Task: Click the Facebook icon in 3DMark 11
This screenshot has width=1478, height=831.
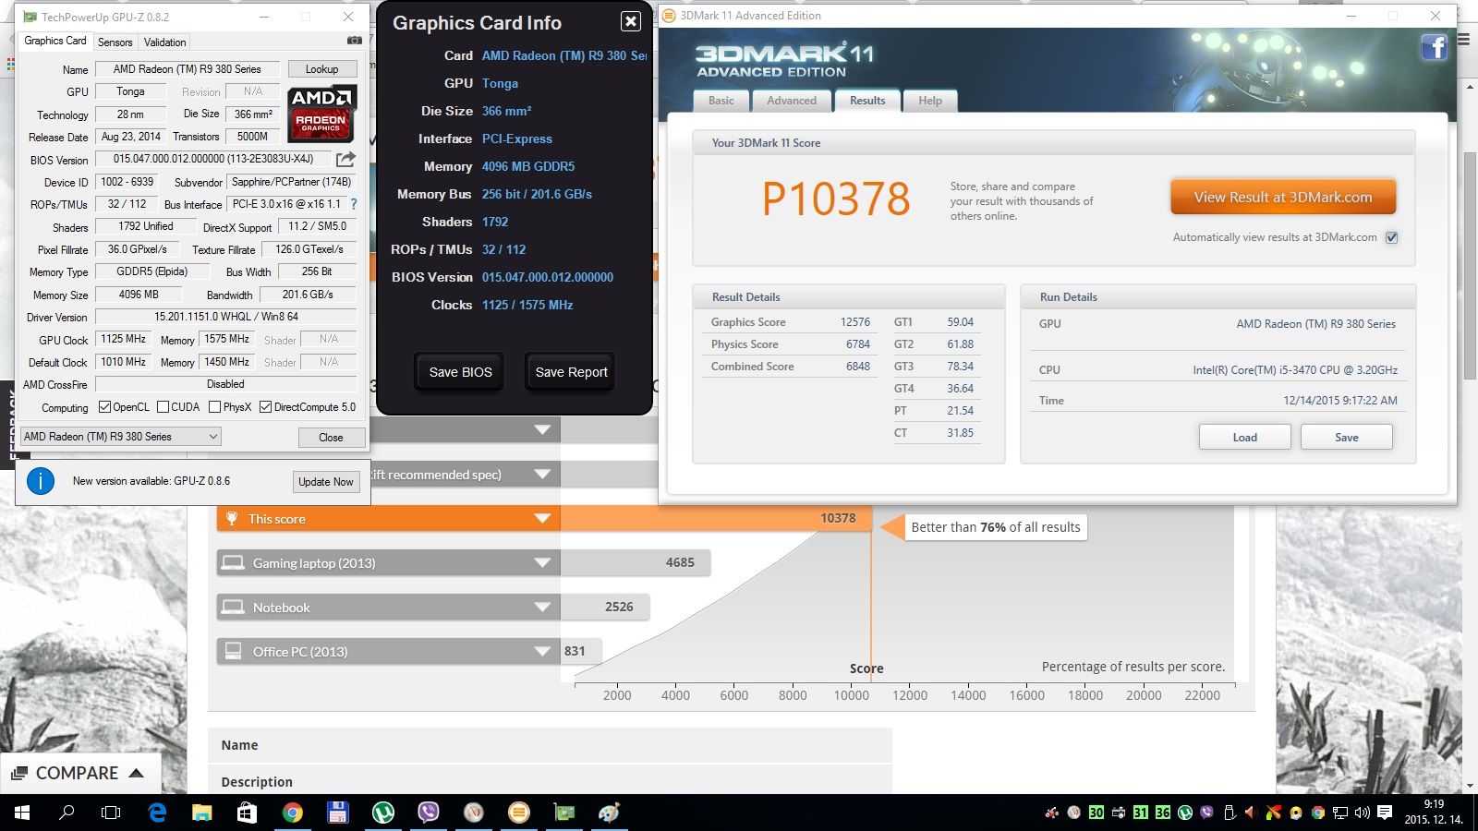Action: [1434, 46]
